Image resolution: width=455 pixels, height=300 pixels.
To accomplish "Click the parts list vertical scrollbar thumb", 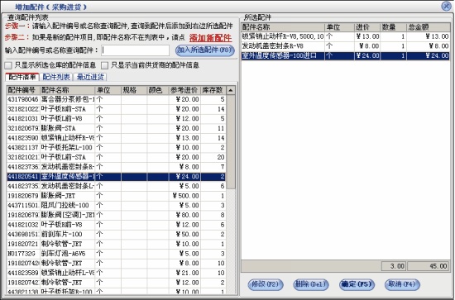I will click(231, 142).
